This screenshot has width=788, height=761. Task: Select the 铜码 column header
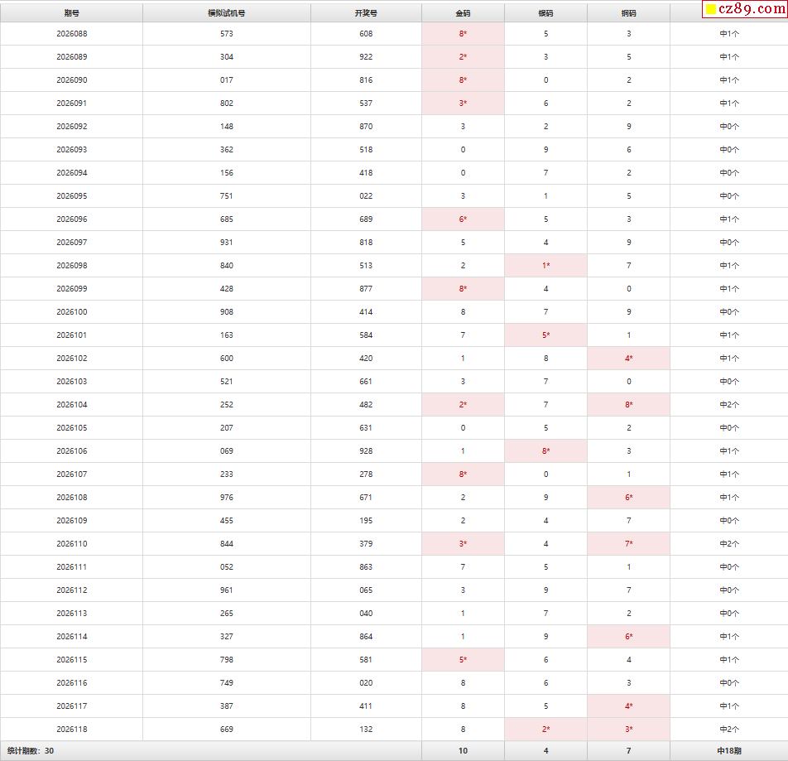coord(629,13)
